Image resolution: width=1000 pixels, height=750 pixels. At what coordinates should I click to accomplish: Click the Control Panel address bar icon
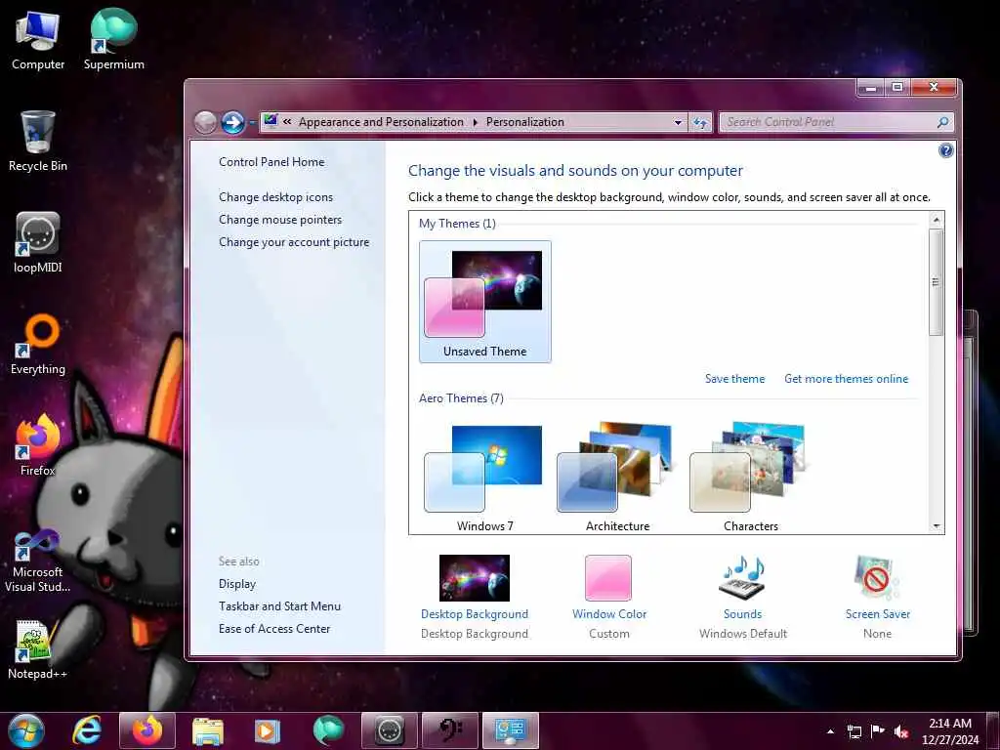(x=271, y=120)
